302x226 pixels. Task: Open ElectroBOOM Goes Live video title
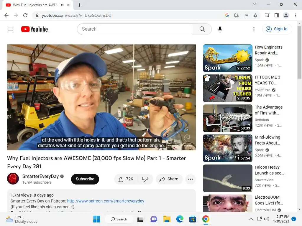pyautogui.click(x=269, y=200)
